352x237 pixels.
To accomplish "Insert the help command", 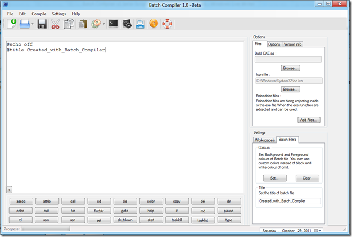I will (x=151, y=211).
